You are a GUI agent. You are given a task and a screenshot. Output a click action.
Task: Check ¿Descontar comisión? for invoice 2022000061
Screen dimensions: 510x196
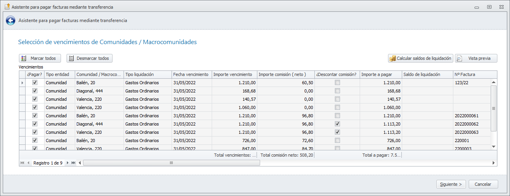tap(337, 116)
